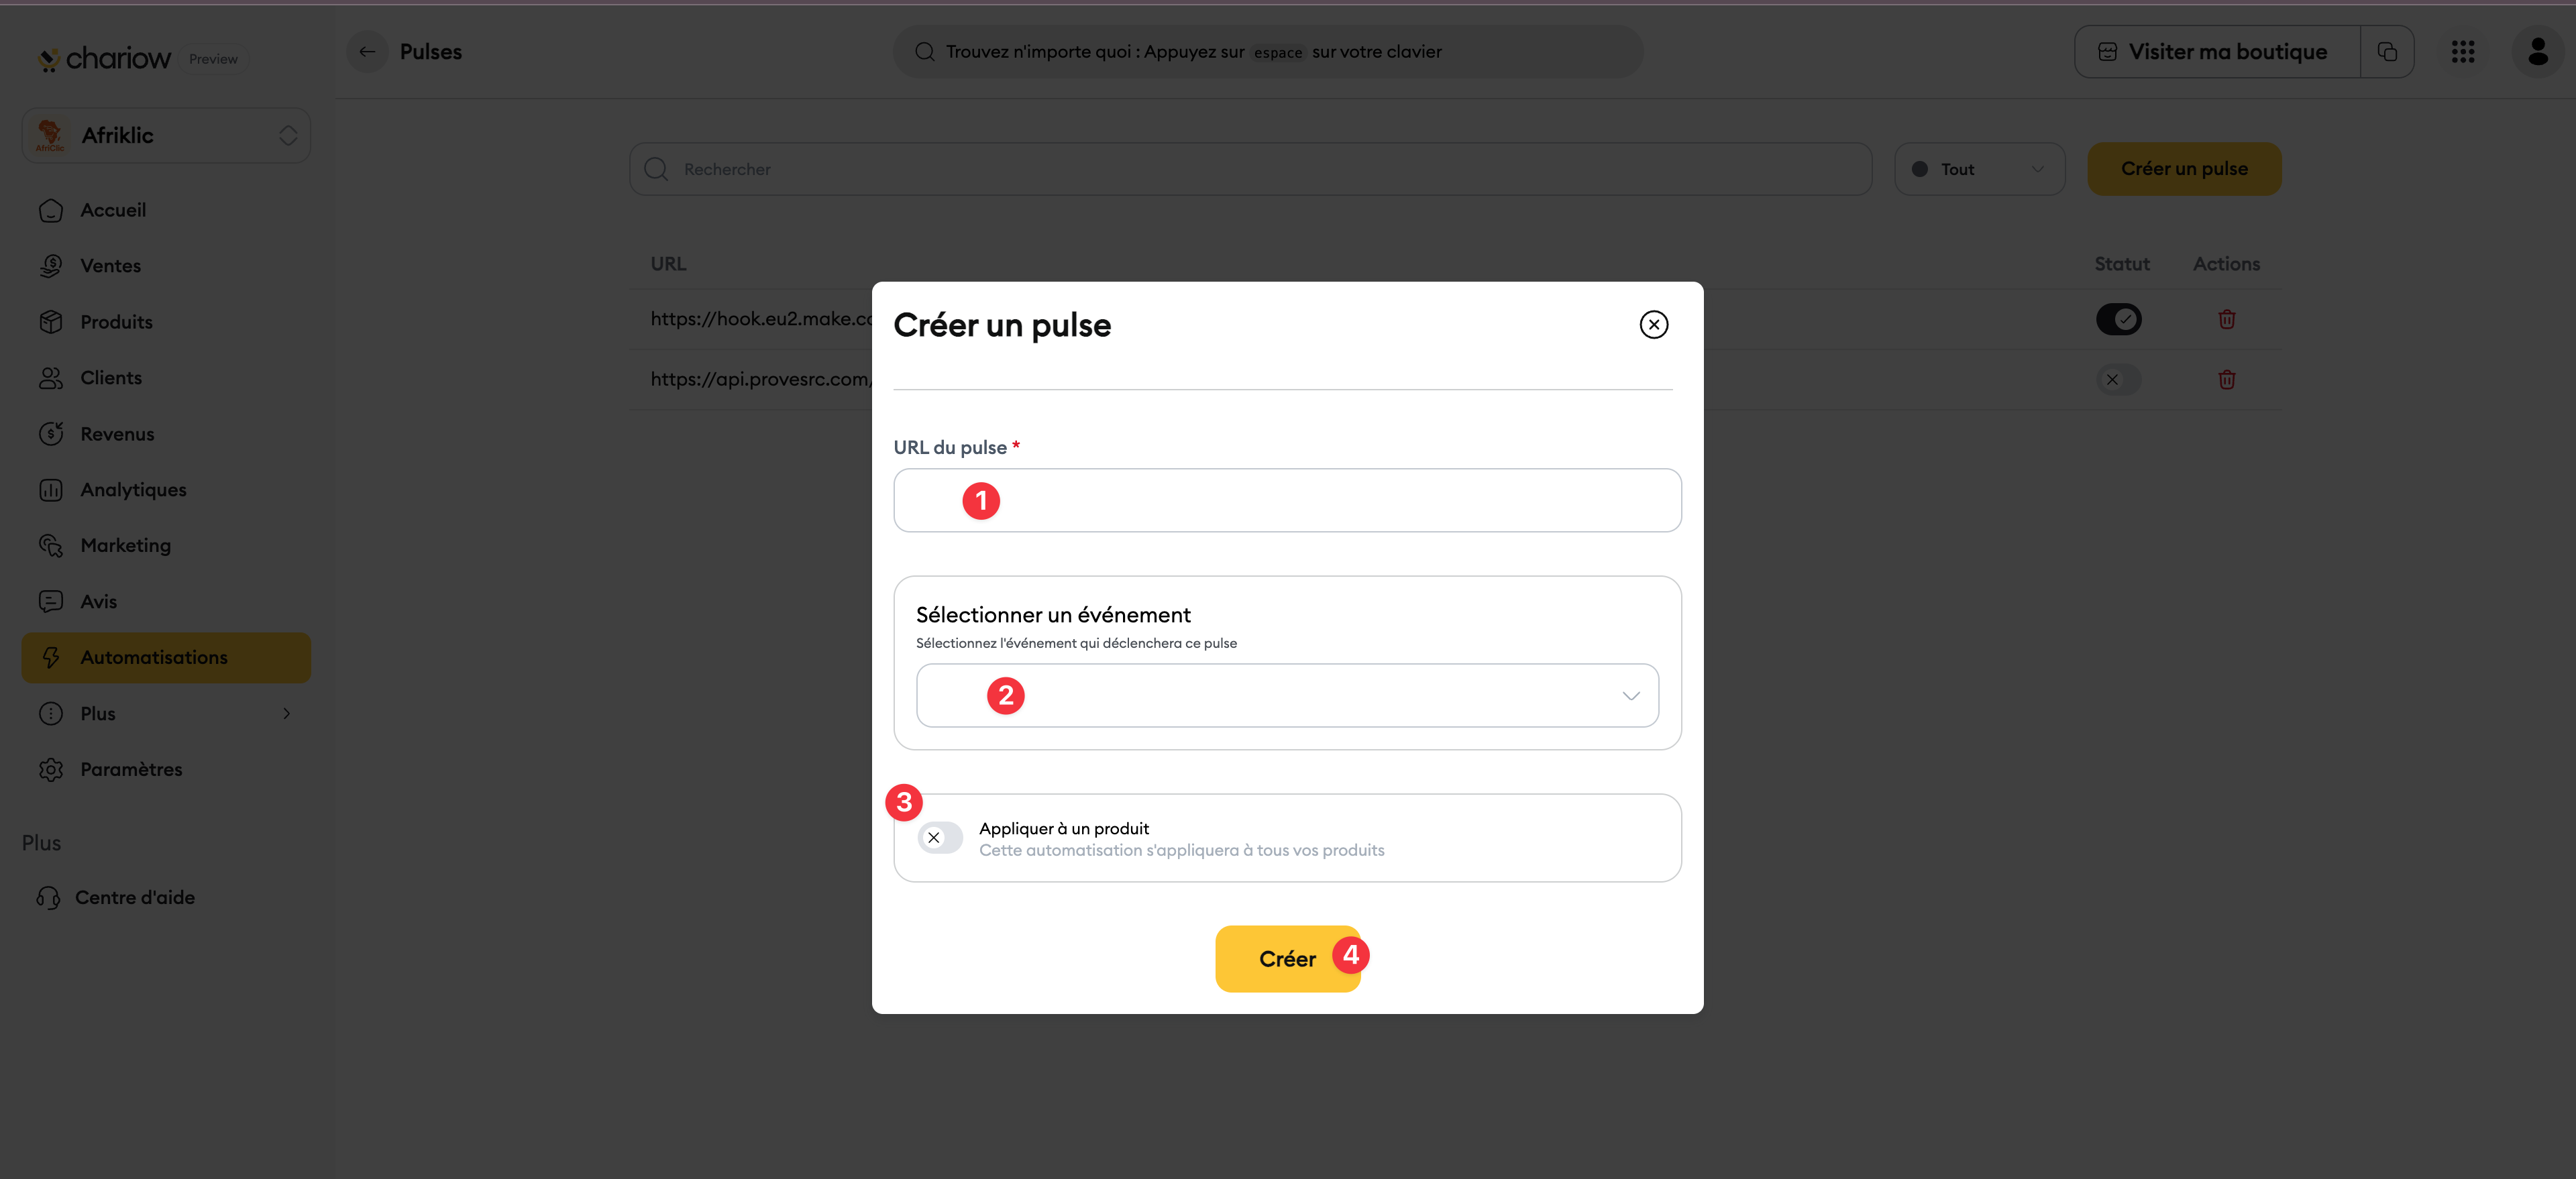2576x1179 pixels.
Task: Disable the hook.eu2.make pulse status switch
Action: 2118,319
